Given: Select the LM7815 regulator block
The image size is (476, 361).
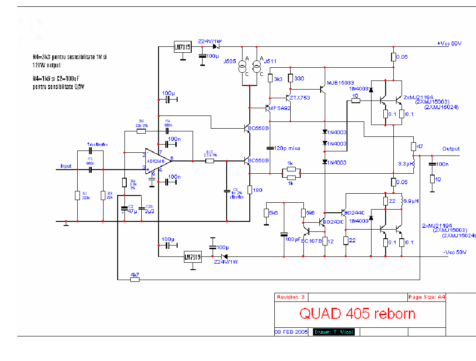Looking at the screenshot, I should pyautogui.click(x=183, y=47).
